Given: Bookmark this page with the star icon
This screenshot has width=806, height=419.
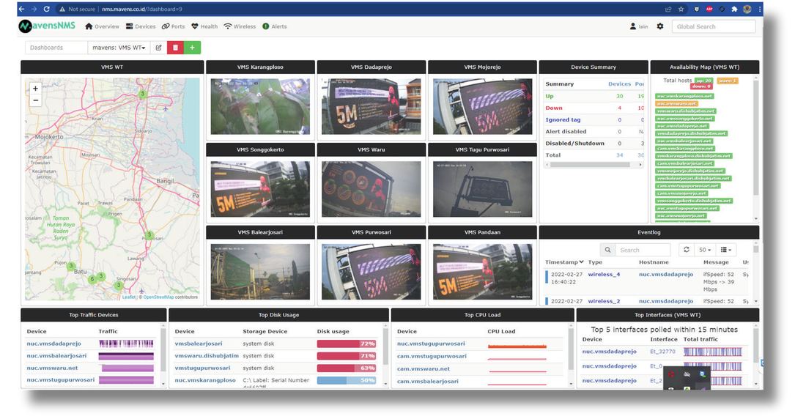Looking at the screenshot, I should pyautogui.click(x=681, y=9).
